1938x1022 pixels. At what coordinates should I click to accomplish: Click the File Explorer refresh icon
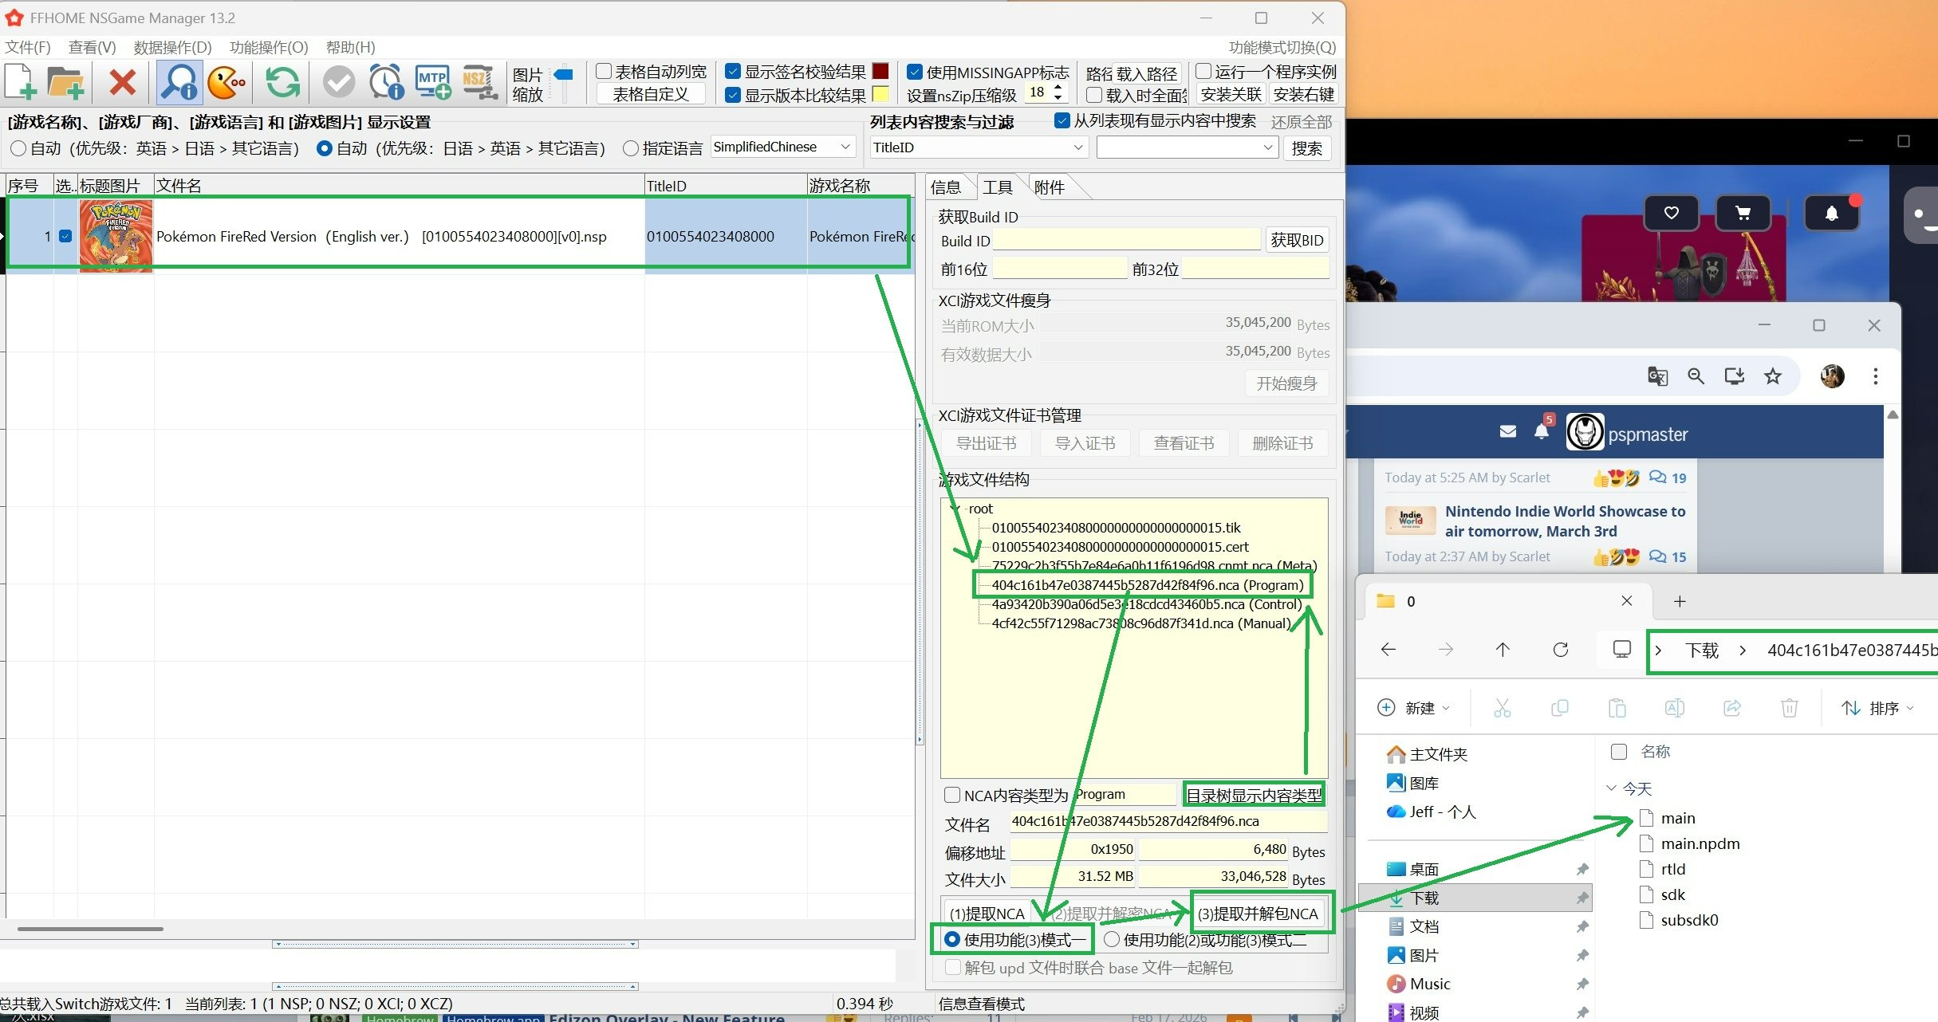[1561, 650]
